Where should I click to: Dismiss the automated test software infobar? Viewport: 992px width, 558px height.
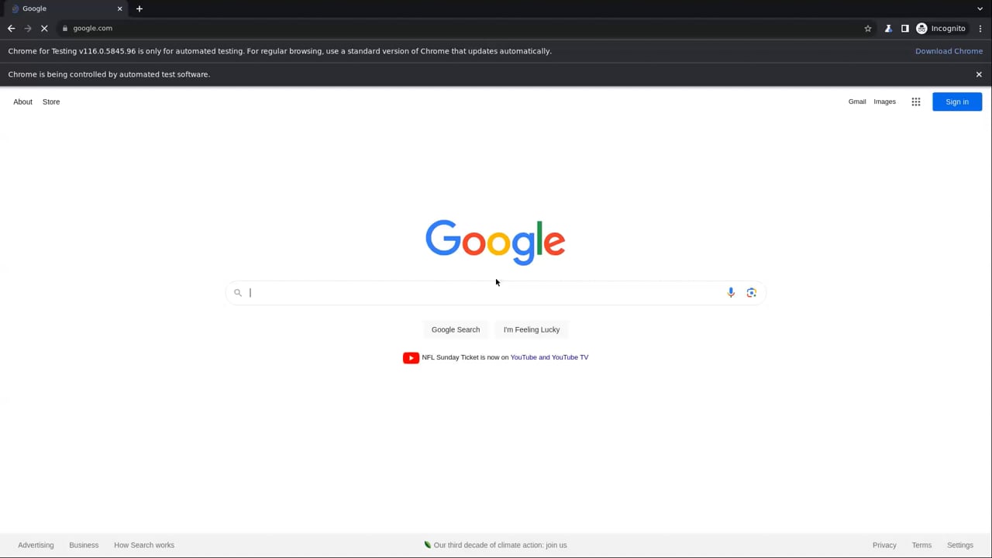(979, 74)
